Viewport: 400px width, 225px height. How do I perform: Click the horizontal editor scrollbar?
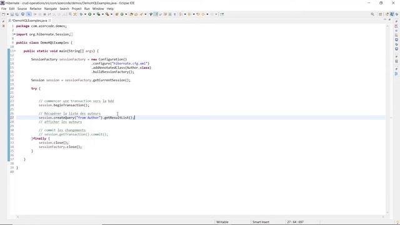point(200,217)
